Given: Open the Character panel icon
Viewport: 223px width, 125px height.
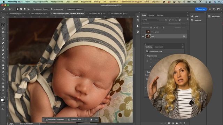Looking at the screenshot, I should (x=138, y=16).
